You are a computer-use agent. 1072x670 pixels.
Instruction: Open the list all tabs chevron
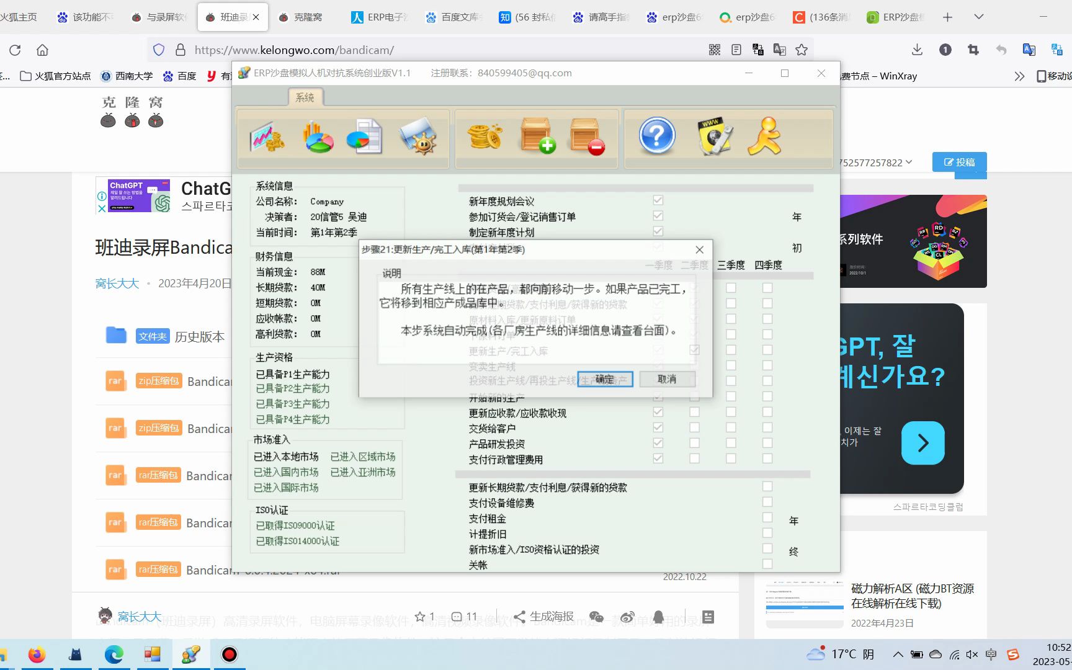(979, 17)
